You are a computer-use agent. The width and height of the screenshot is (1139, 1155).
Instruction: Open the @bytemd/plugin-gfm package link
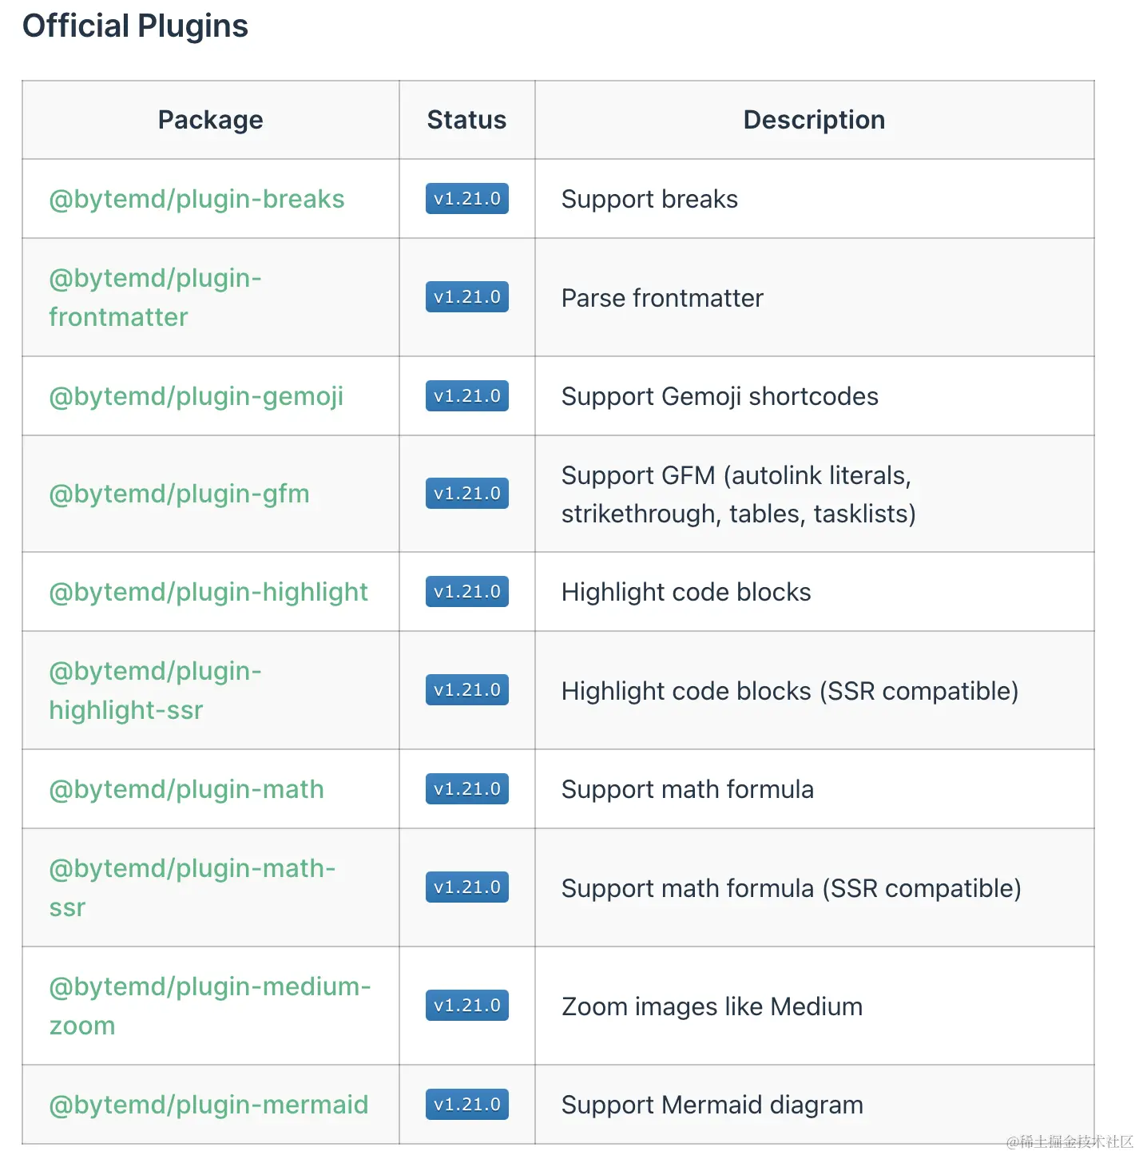click(179, 493)
